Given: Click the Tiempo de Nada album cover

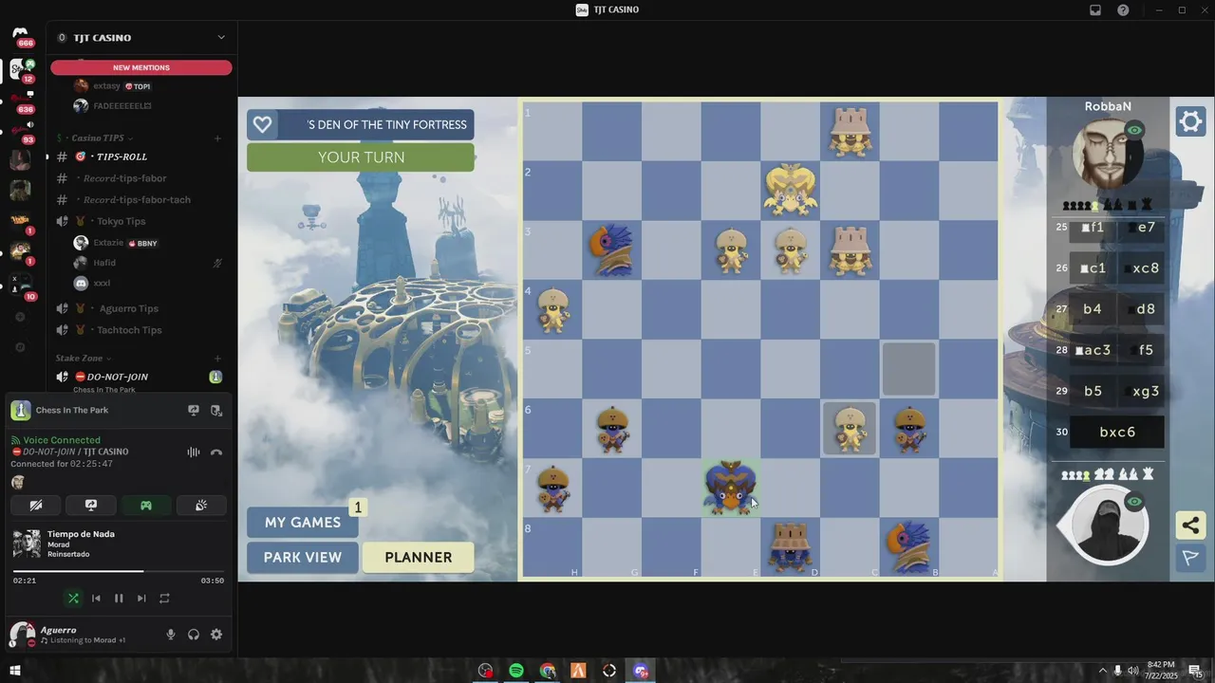Looking at the screenshot, I should (x=27, y=544).
